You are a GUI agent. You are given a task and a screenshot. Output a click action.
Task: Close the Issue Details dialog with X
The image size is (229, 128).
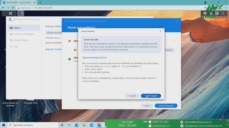160,31
